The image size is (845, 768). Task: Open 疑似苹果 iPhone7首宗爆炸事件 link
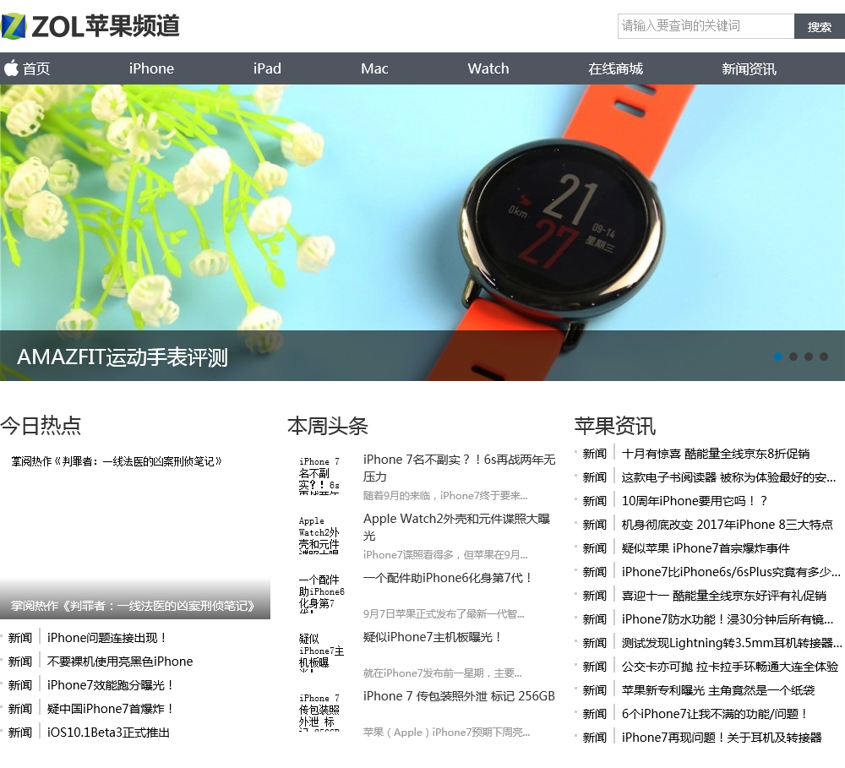[x=706, y=548]
